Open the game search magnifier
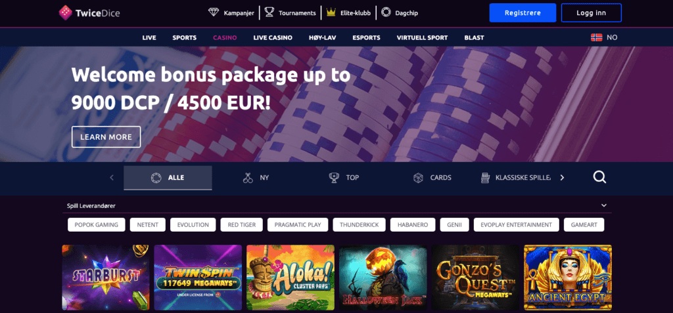This screenshot has height=313, width=673. pos(599,177)
